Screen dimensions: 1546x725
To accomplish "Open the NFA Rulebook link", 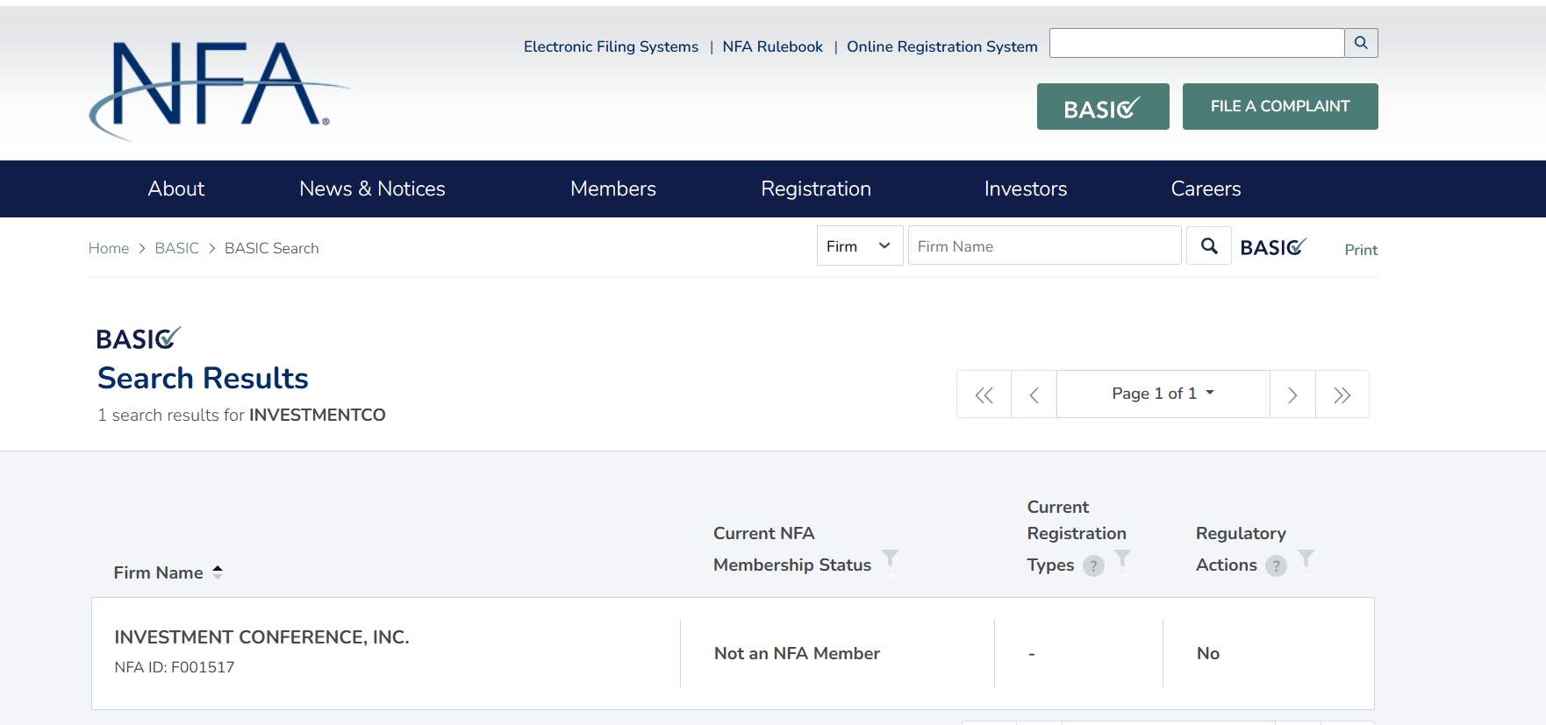I will [x=773, y=46].
